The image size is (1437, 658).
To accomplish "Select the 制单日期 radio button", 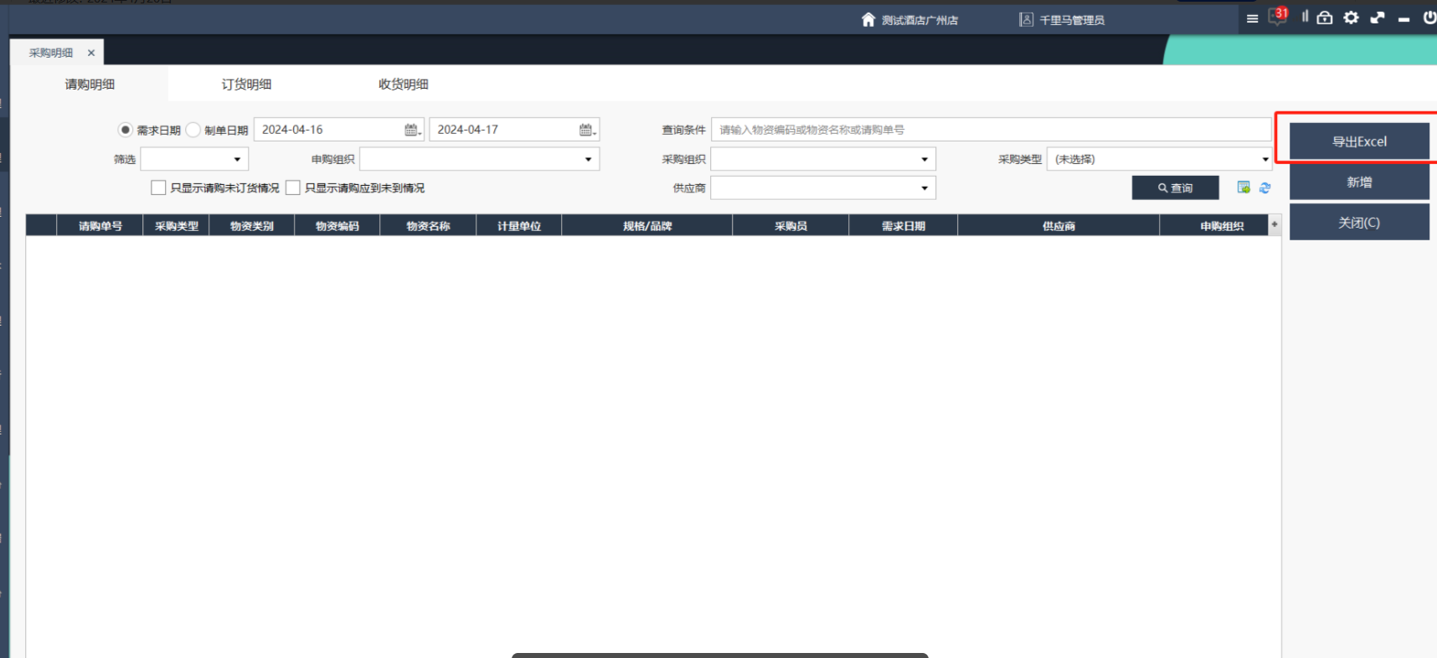I will [193, 130].
